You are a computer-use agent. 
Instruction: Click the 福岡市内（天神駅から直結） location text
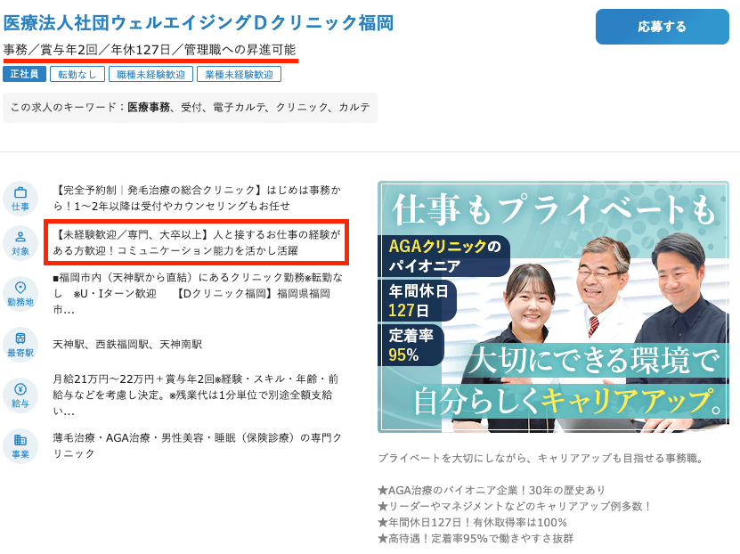198,294
